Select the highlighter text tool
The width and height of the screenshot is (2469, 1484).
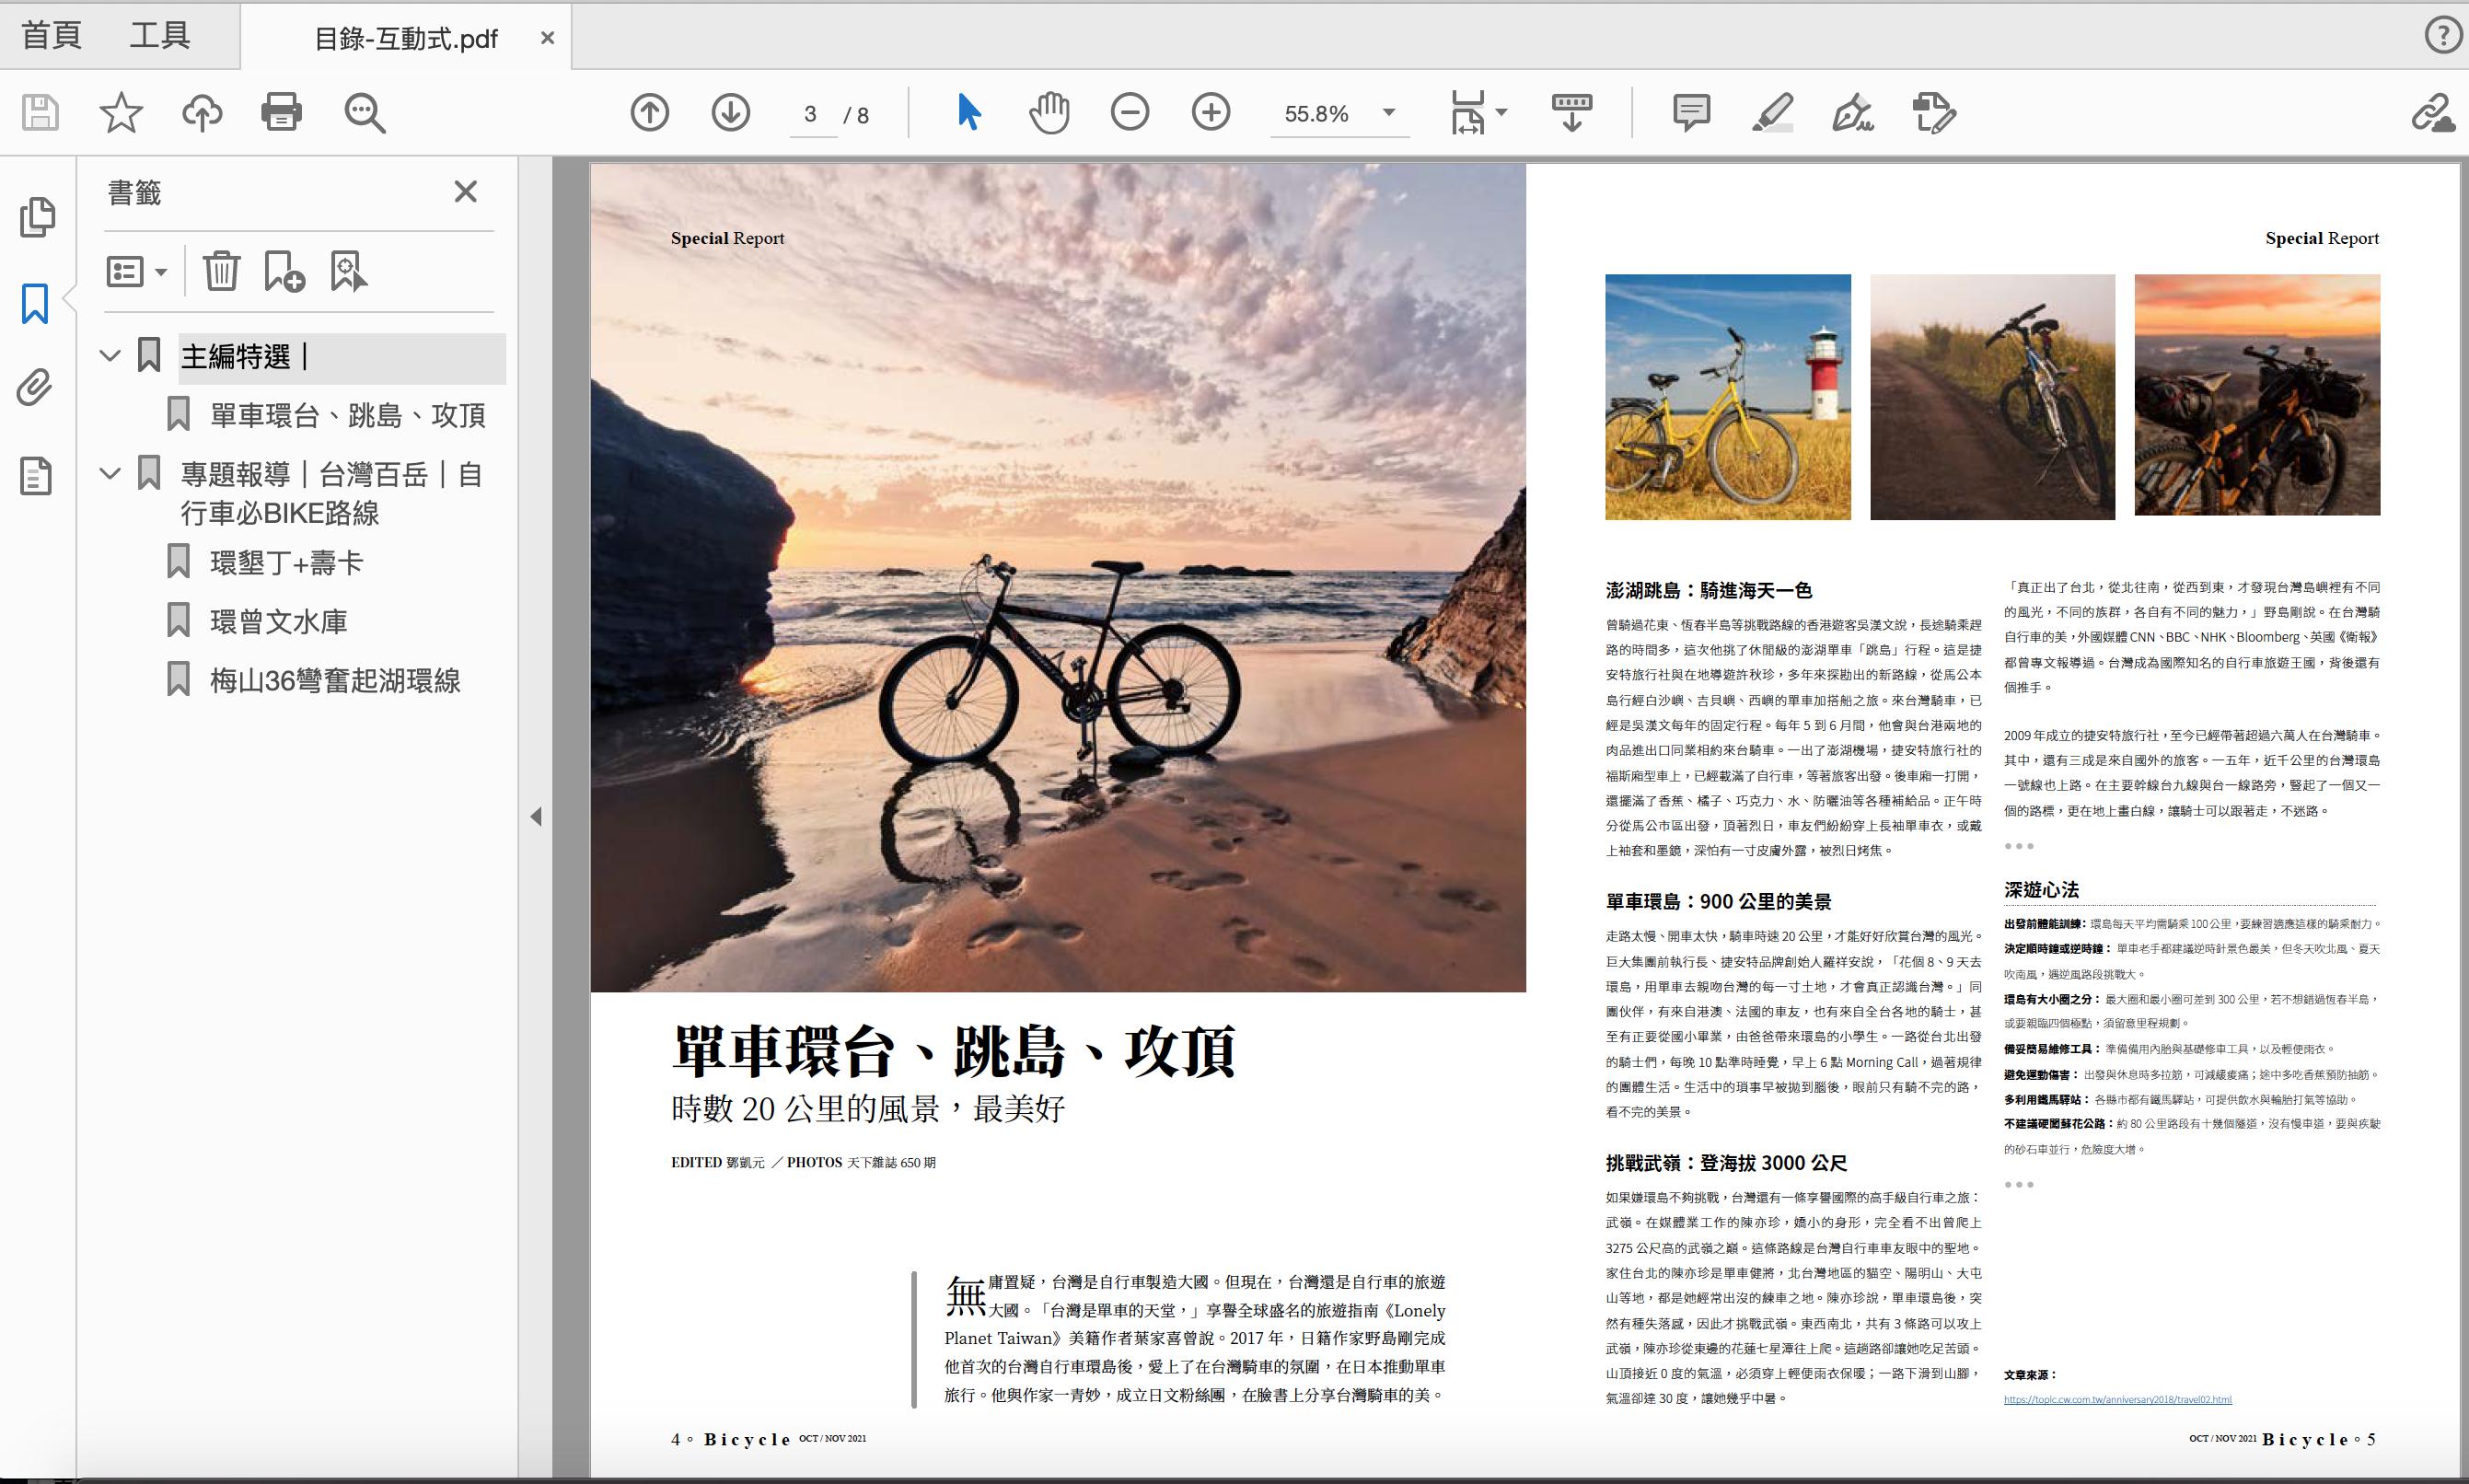point(1772,112)
